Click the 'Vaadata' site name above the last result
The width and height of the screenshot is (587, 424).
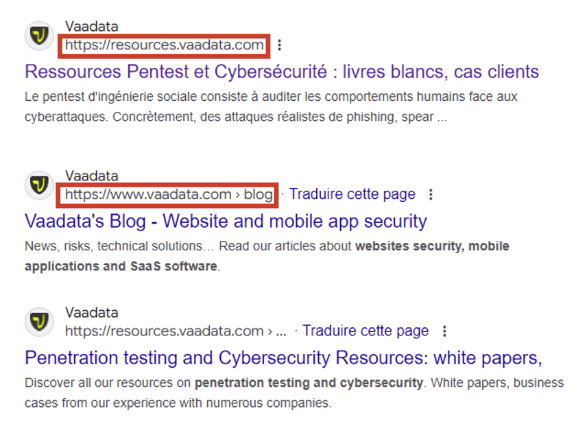(92, 312)
